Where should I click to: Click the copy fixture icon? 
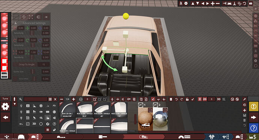[141, 99]
